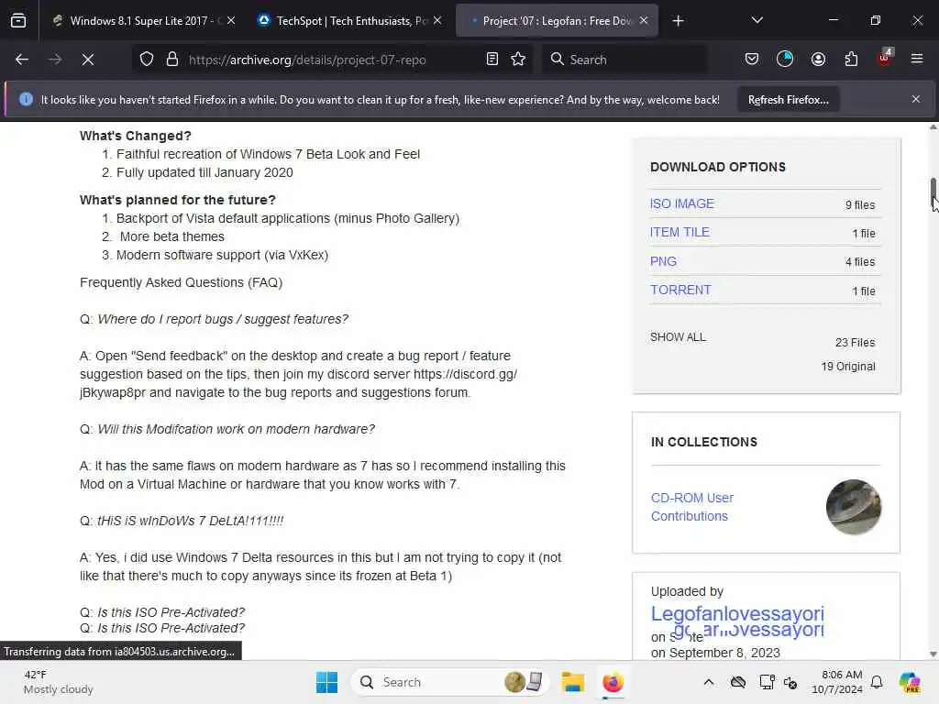This screenshot has height=704, width=939.
Task: Dismiss the Firefox refresh notification bar
Action: tap(916, 99)
